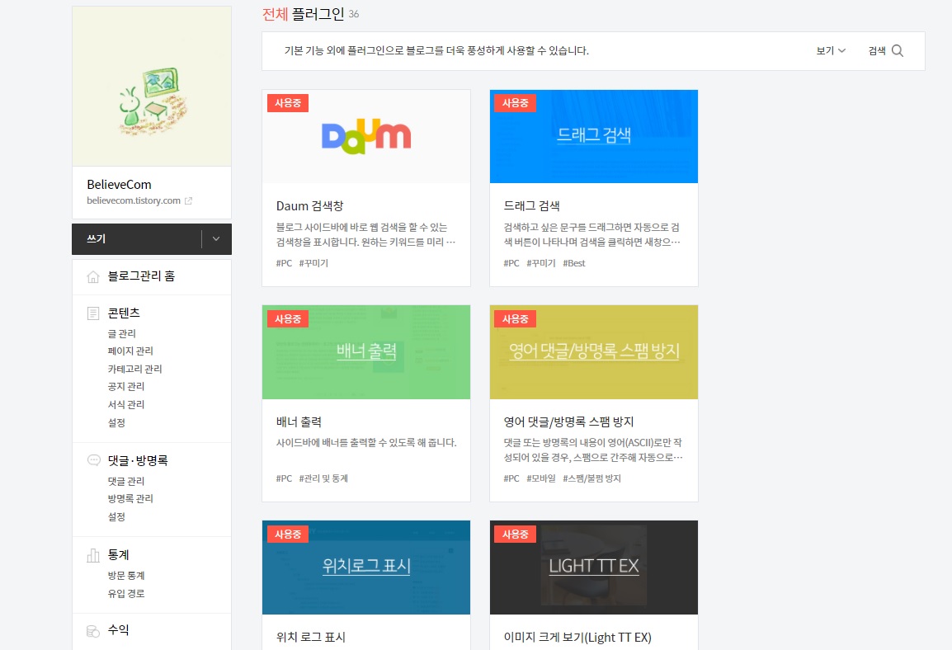952x650 pixels.
Task: Click the #Best tag on 드래그 검색
Action: coord(574,263)
